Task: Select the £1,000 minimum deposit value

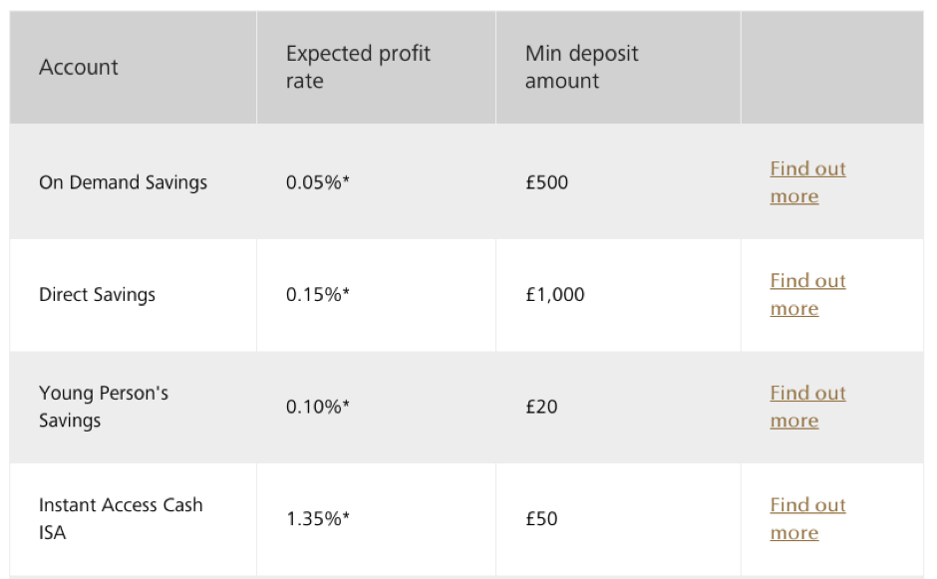Action: point(554,295)
